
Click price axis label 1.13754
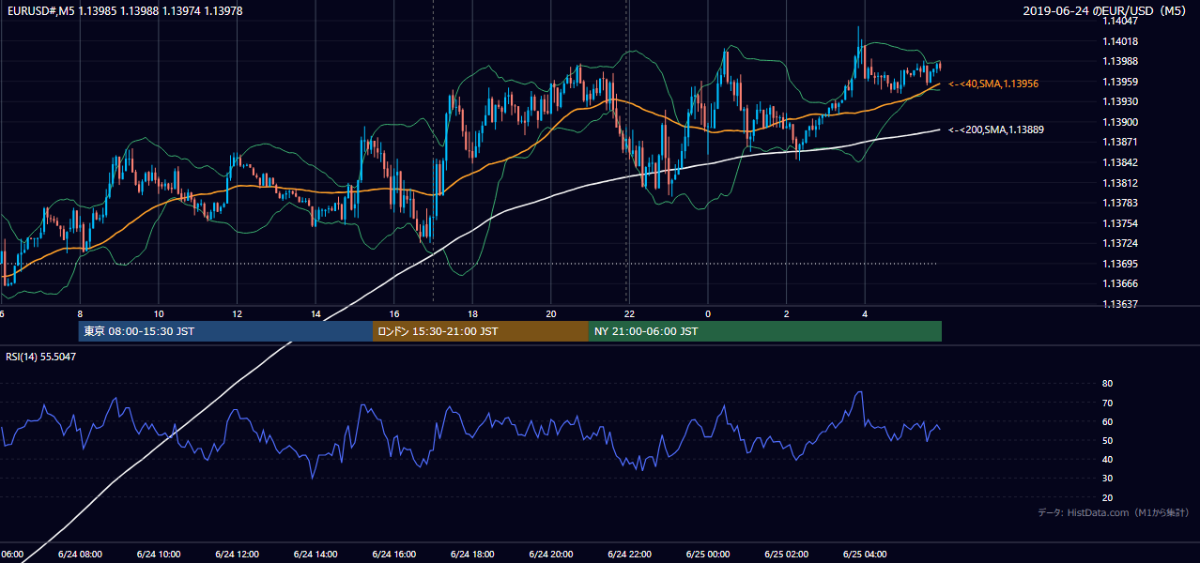pyautogui.click(x=1120, y=223)
